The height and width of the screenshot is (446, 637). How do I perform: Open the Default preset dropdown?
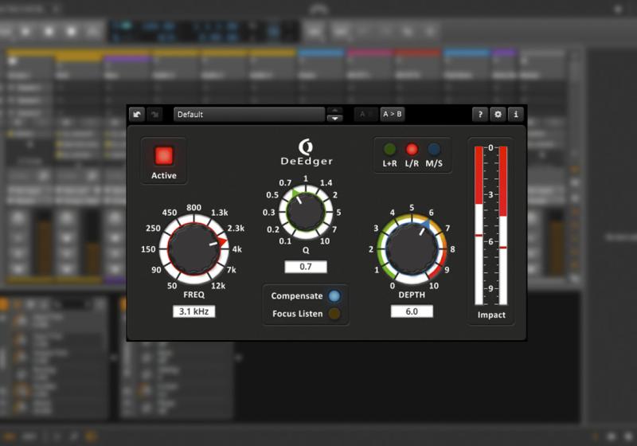click(x=248, y=115)
